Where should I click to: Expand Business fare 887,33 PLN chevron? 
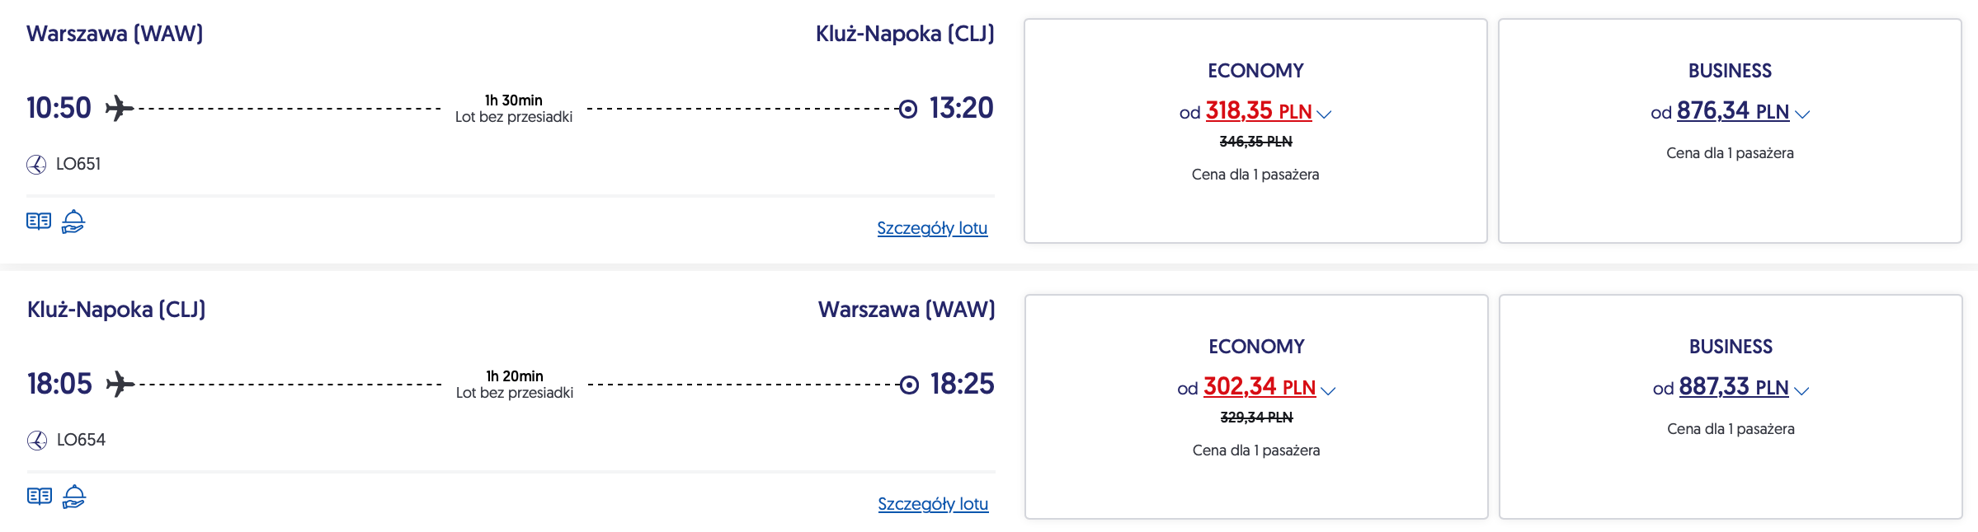tap(1801, 390)
